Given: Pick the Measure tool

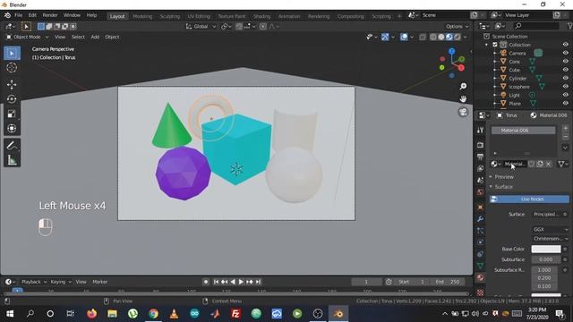Looking at the screenshot, I should click(12, 160).
